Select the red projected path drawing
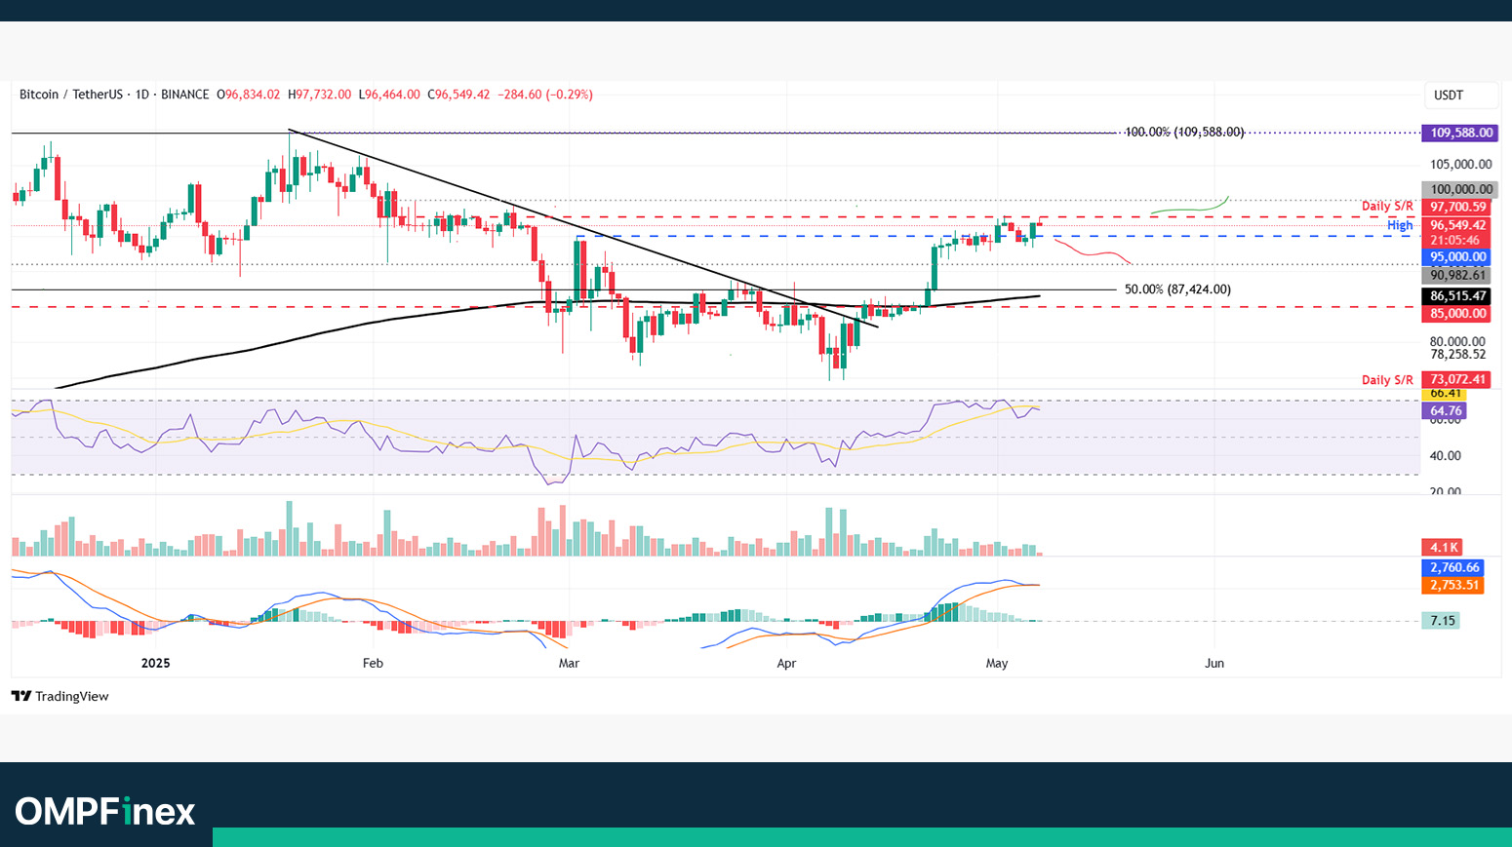This screenshot has height=847, width=1512. (x=1094, y=252)
